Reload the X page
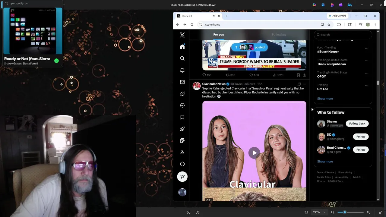 [x=192, y=24]
